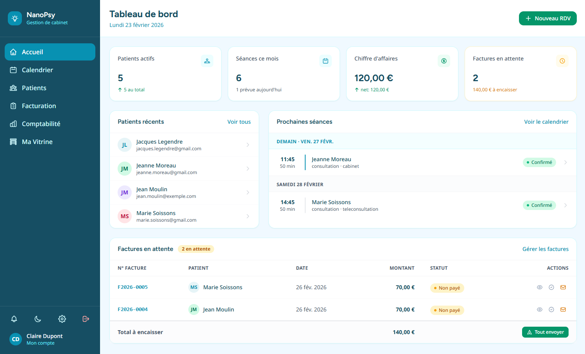Viewport: 585px width, 354px height.
Task: Open invoice number F2026-0004
Action: [132, 310]
